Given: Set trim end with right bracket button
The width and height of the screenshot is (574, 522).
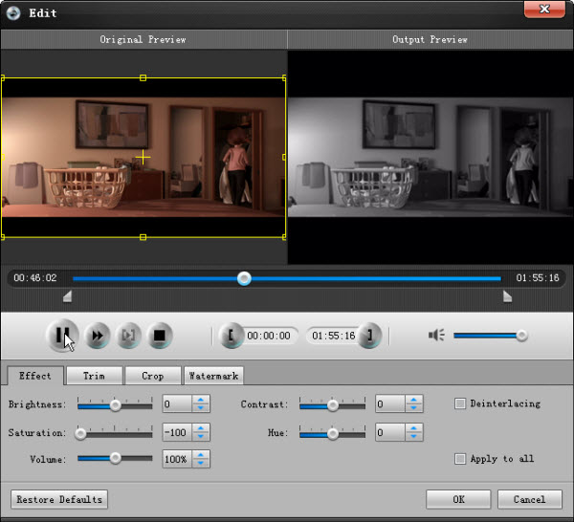Looking at the screenshot, I should (371, 336).
